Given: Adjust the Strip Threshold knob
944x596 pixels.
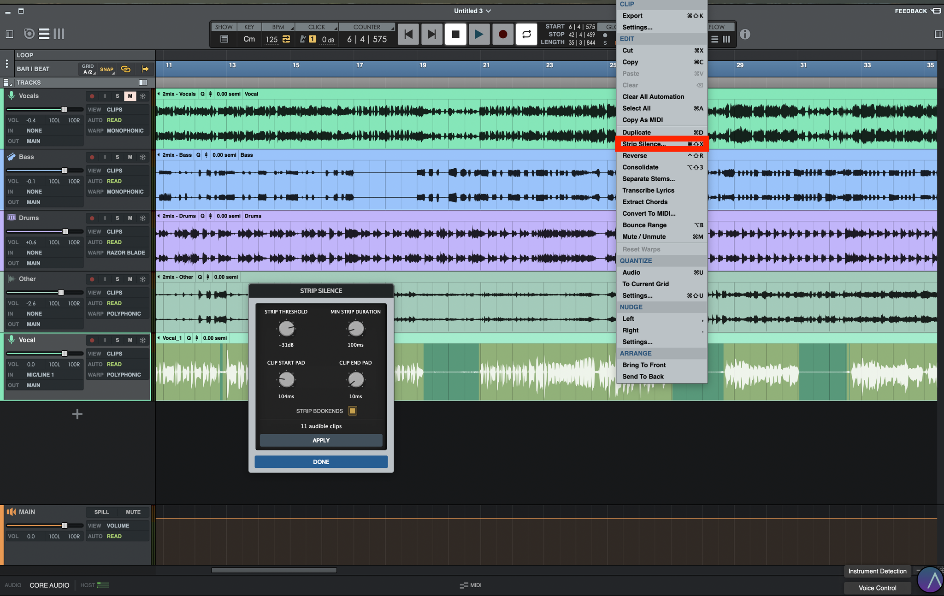Looking at the screenshot, I should pos(286,329).
